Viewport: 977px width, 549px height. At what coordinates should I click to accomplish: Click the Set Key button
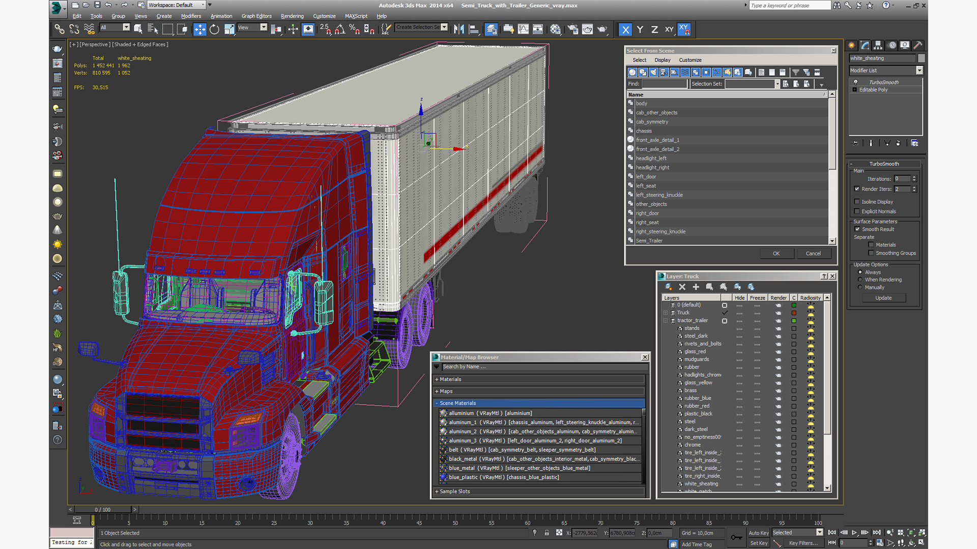(759, 543)
